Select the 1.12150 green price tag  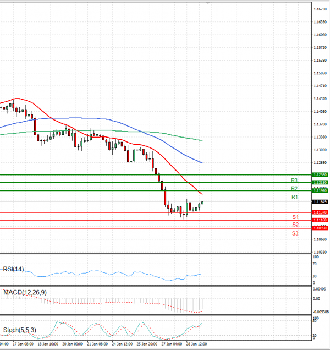tap(320, 182)
